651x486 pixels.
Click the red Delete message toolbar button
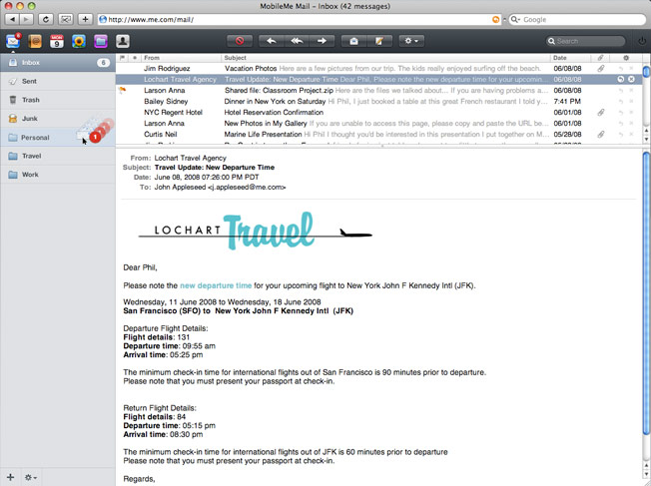coord(240,41)
